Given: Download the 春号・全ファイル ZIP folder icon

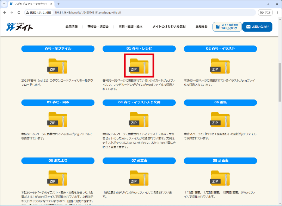Looking at the screenshot, I should click(x=57, y=66).
